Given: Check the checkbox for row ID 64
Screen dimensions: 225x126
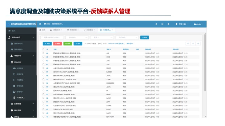Looking at the screenshot, I should point(43,53).
